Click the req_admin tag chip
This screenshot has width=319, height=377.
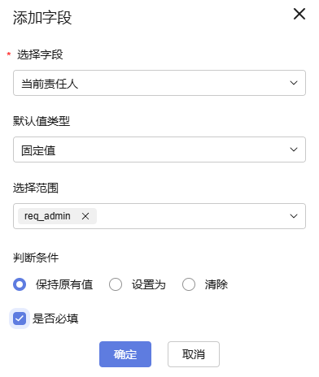click(57, 216)
